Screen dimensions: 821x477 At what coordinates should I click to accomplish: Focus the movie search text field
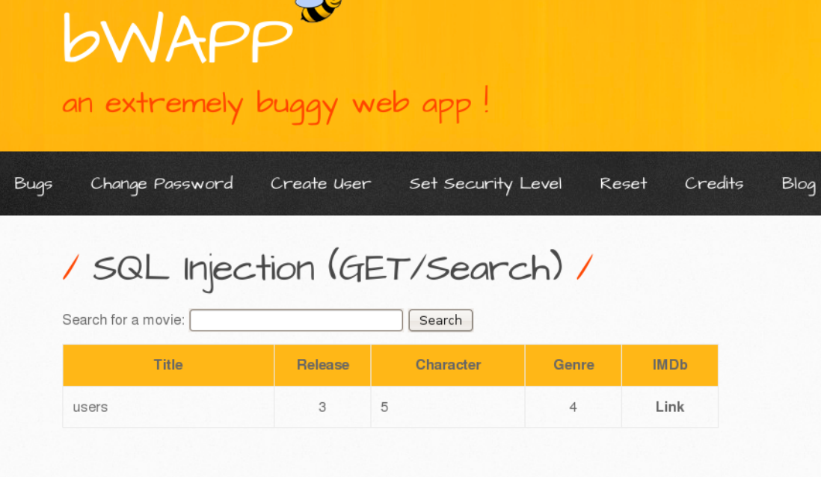[x=296, y=320]
